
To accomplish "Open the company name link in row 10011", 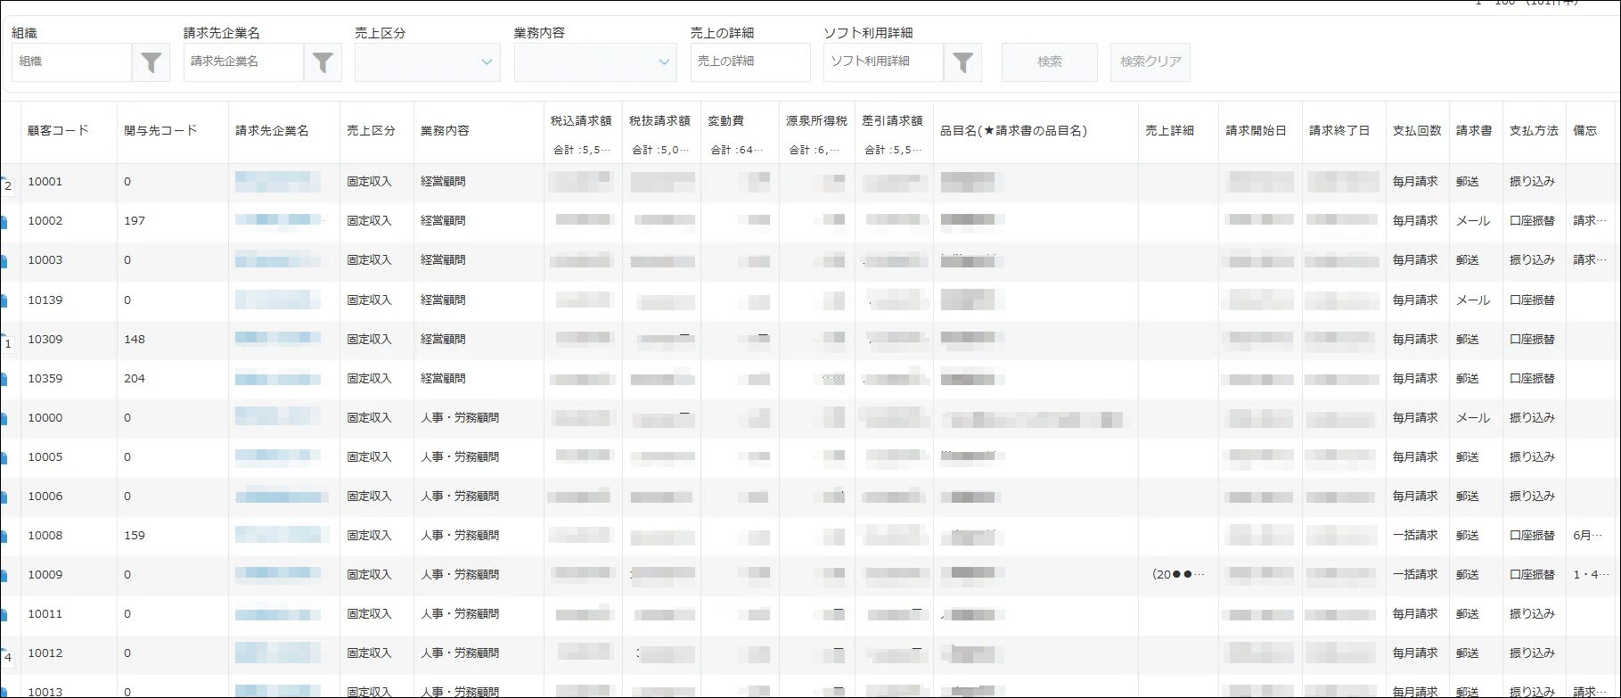I will coord(278,614).
